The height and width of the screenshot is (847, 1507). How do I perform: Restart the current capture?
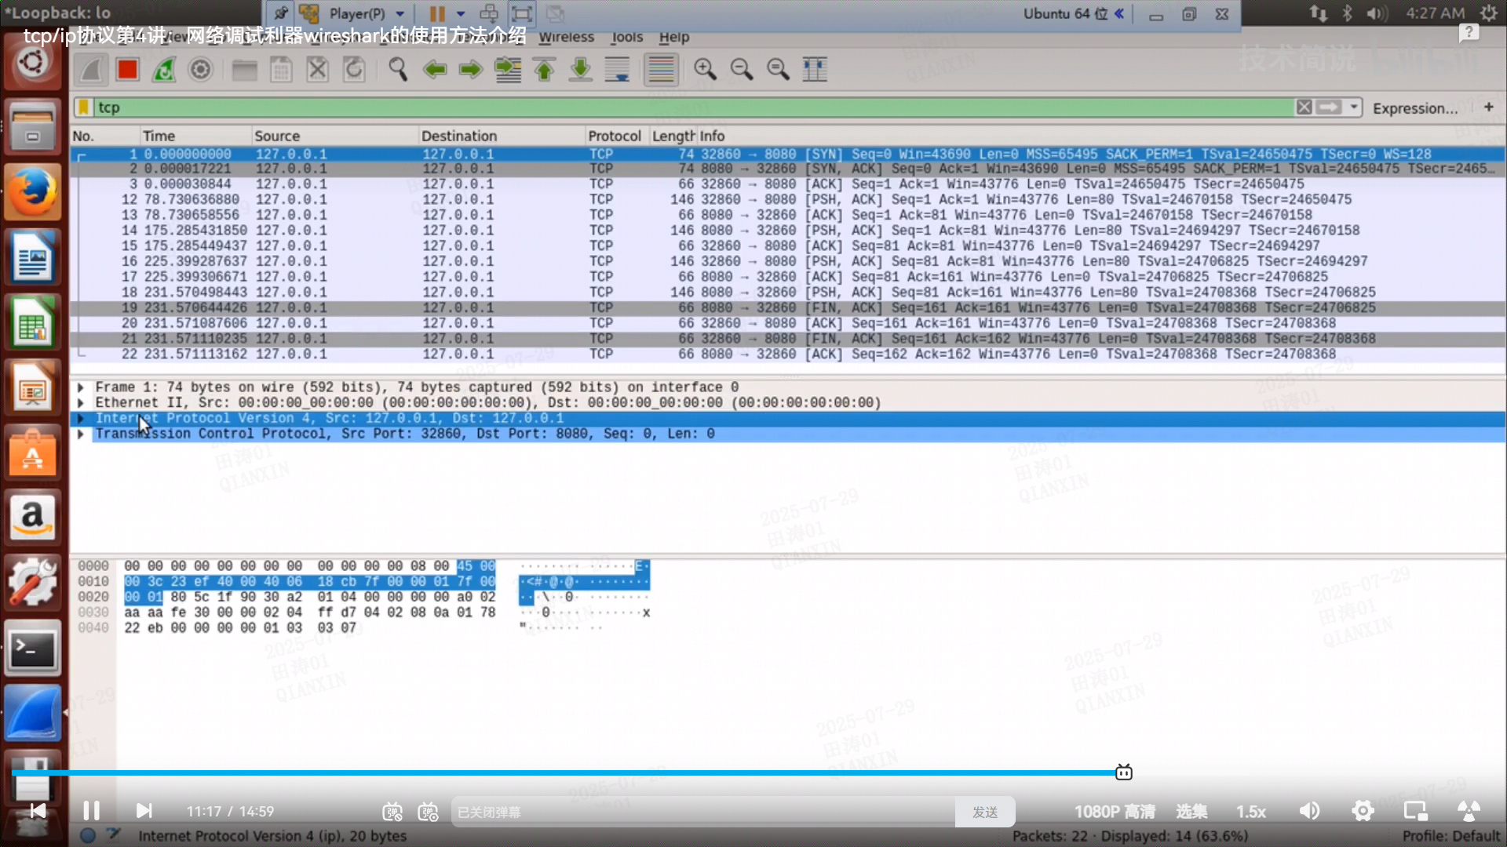(x=164, y=70)
